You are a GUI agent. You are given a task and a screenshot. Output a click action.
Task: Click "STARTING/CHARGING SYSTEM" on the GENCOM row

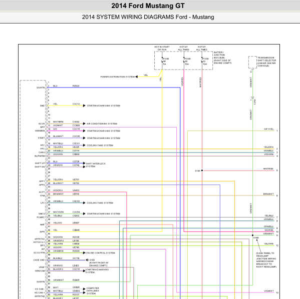pyautogui.click(x=97, y=271)
